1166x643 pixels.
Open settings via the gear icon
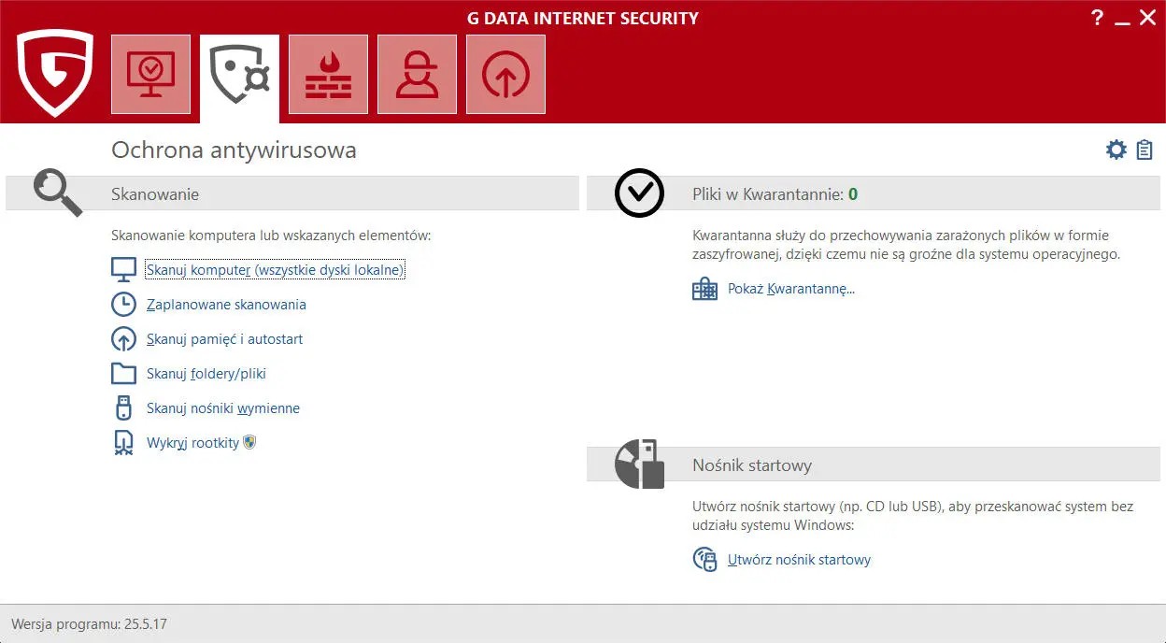[x=1116, y=149]
